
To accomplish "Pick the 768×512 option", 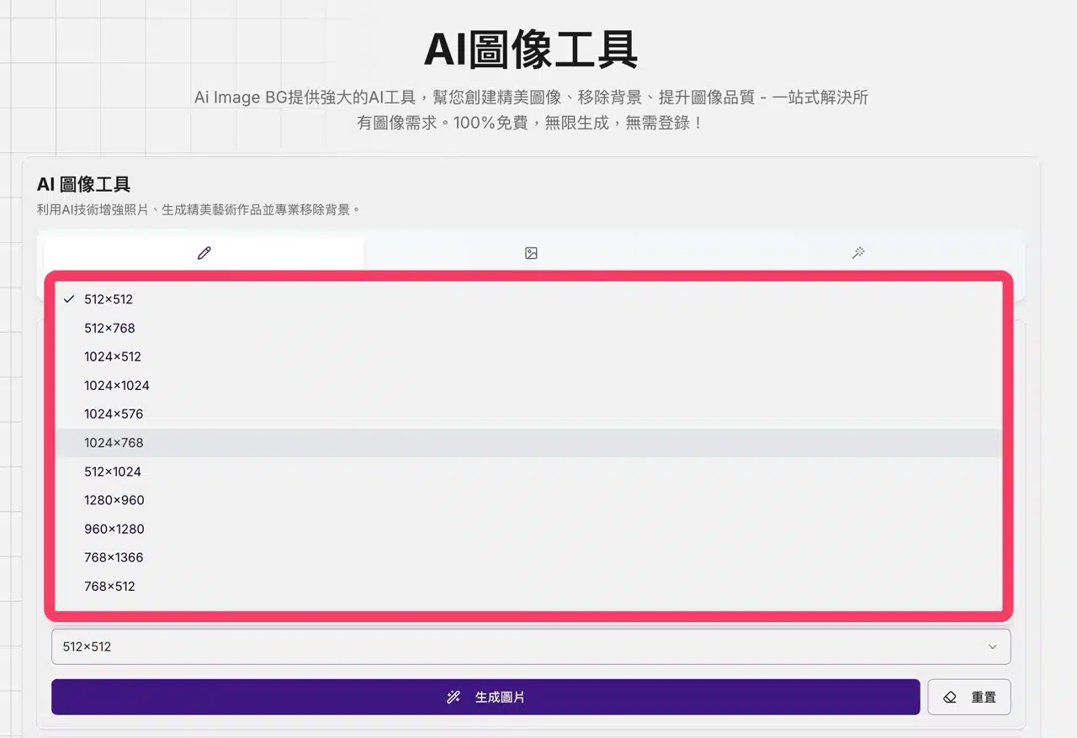I will 109,586.
